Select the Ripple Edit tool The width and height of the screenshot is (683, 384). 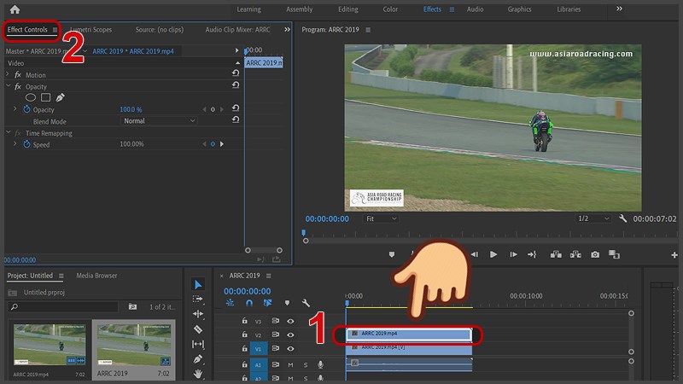[x=198, y=314]
